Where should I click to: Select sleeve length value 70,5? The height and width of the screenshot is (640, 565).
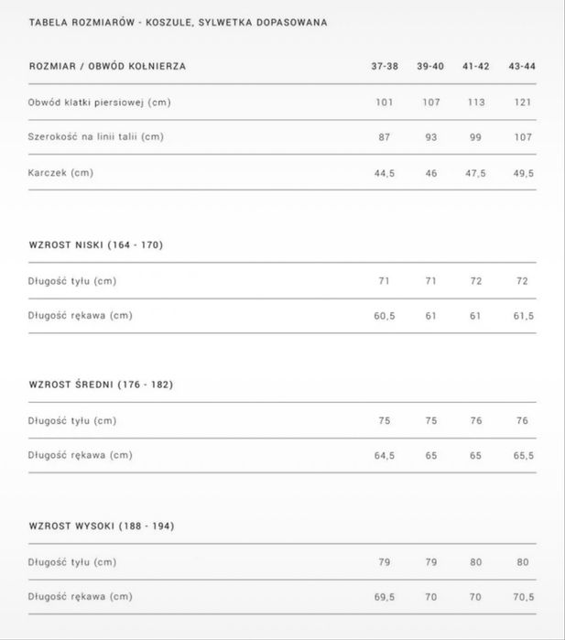pos(522,596)
